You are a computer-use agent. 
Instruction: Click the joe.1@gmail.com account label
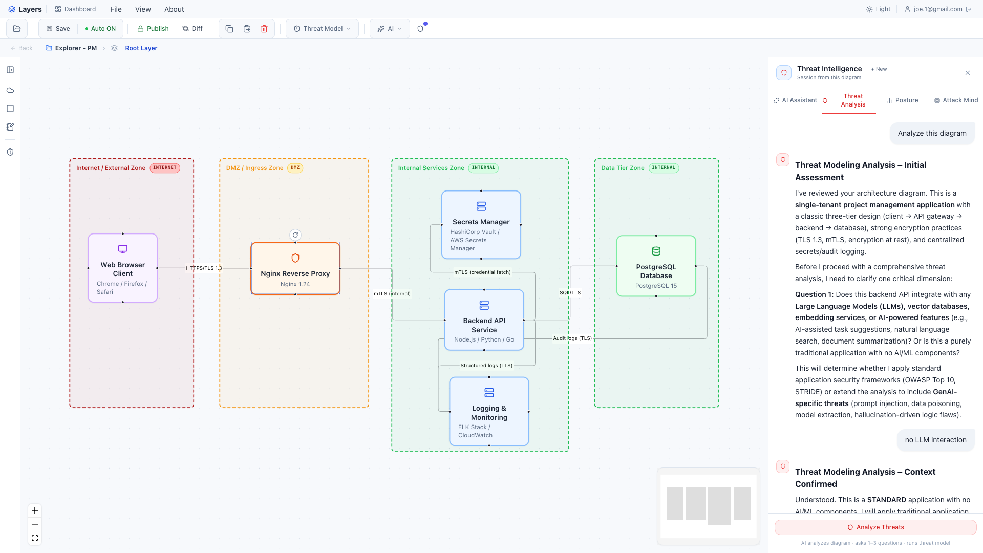click(938, 9)
